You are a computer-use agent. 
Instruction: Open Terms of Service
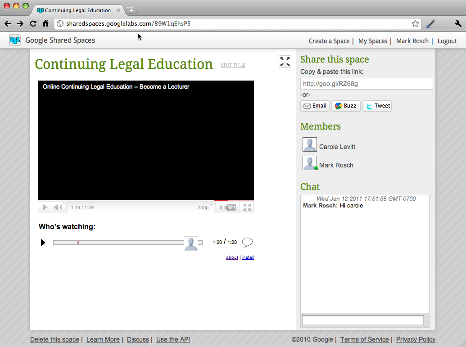364,339
